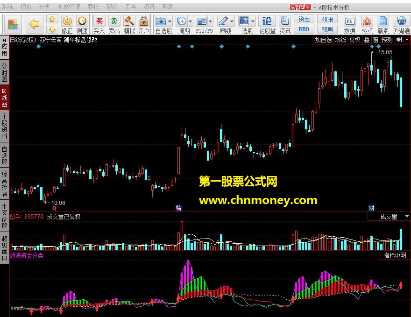411x317 pixels.
Task: Open the 开户 account lock icon
Action: coord(144,25)
